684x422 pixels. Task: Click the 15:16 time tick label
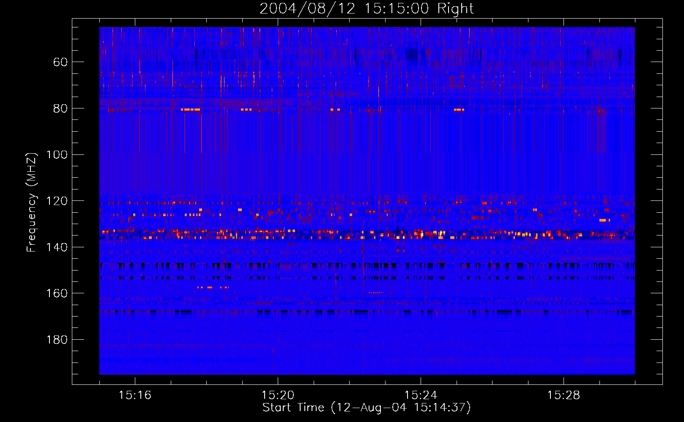(135, 395)
